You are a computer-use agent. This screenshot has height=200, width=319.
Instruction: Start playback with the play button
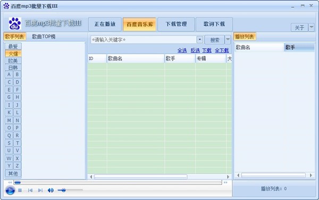10,190
